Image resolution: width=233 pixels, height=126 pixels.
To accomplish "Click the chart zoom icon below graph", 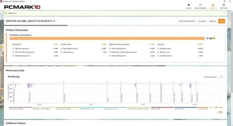I will point(221,112).
